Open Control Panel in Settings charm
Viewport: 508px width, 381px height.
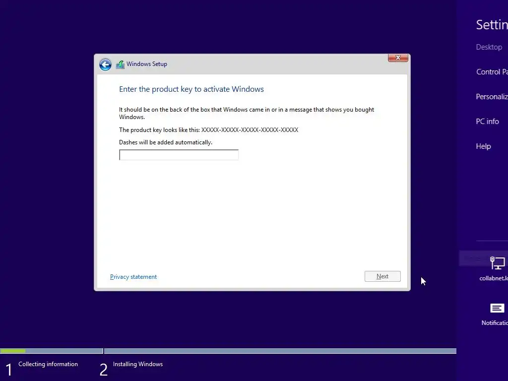tap(492, 72)
